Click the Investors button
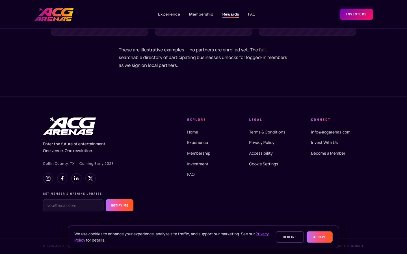The image size is (407, 254). (x=356, y=14)
